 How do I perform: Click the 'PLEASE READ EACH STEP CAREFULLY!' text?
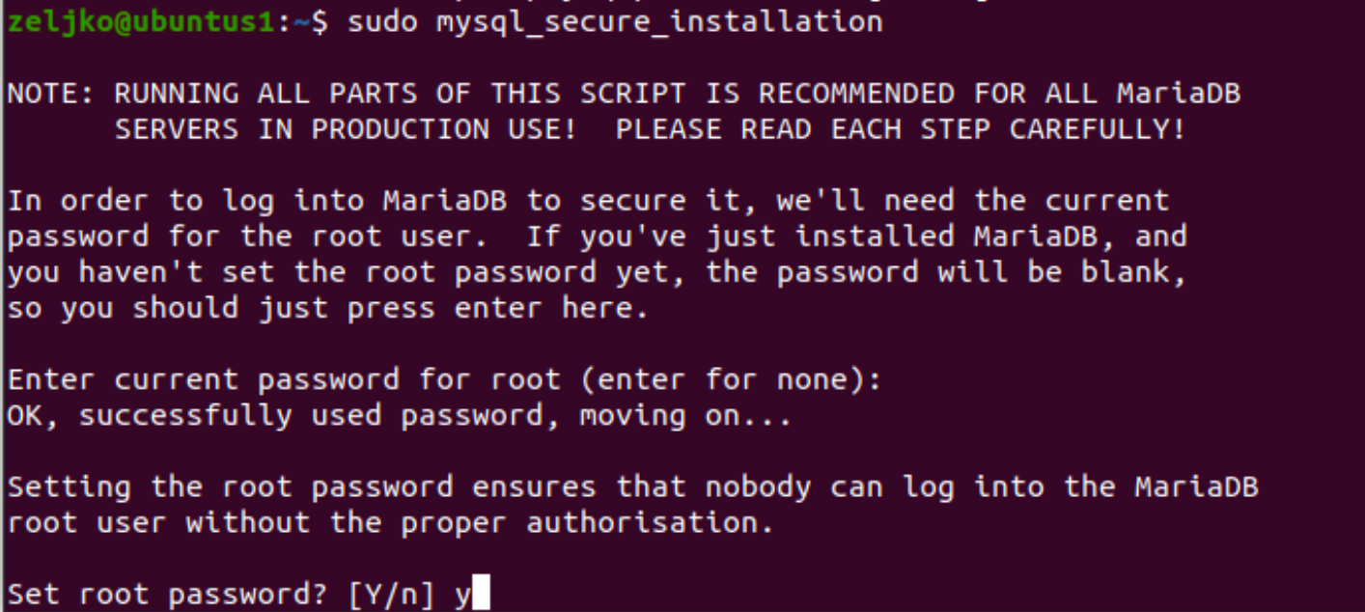click(901, 129)
